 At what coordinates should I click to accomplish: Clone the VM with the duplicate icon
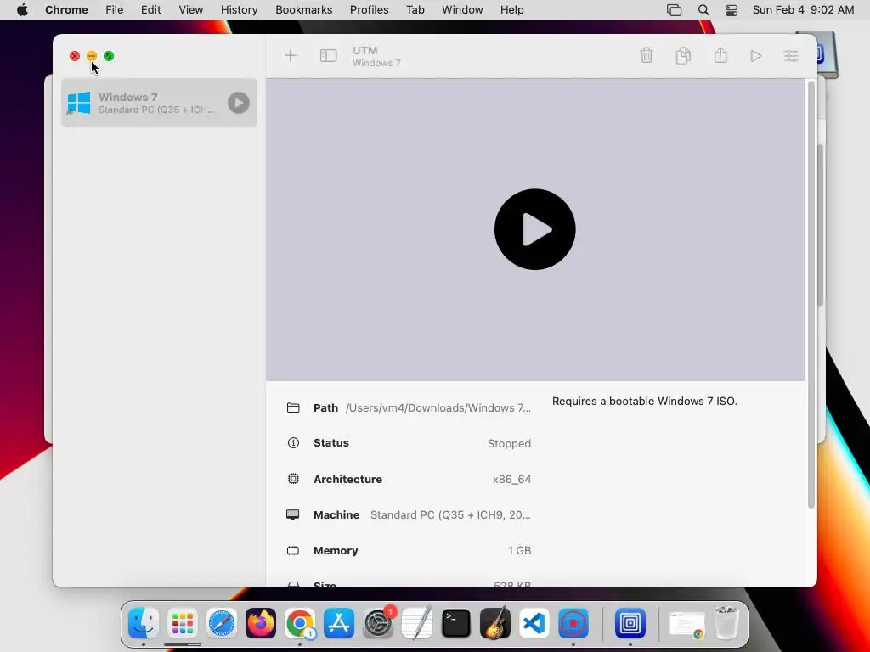[684, 55]
